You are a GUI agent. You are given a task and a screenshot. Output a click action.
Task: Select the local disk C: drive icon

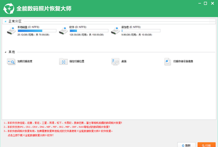11,31
